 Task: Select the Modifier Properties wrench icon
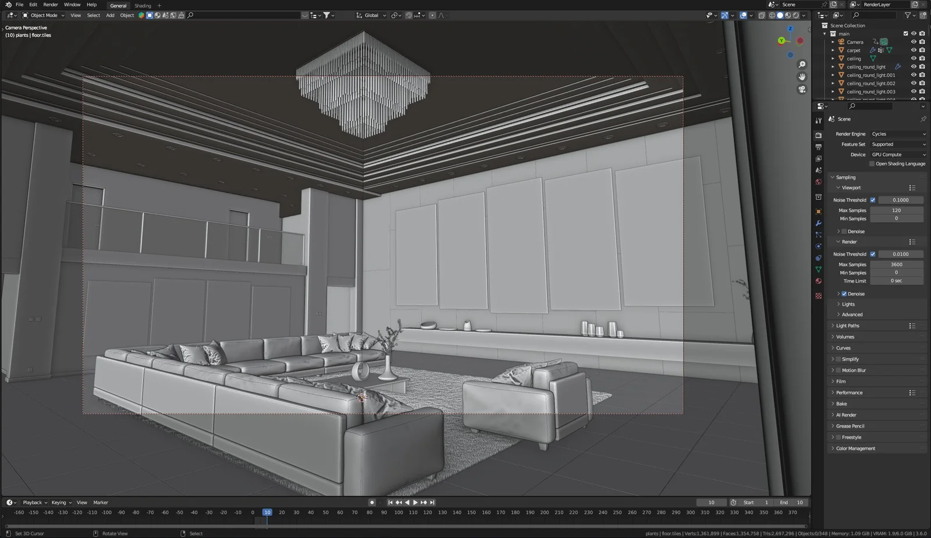click(x=818, y=224)
